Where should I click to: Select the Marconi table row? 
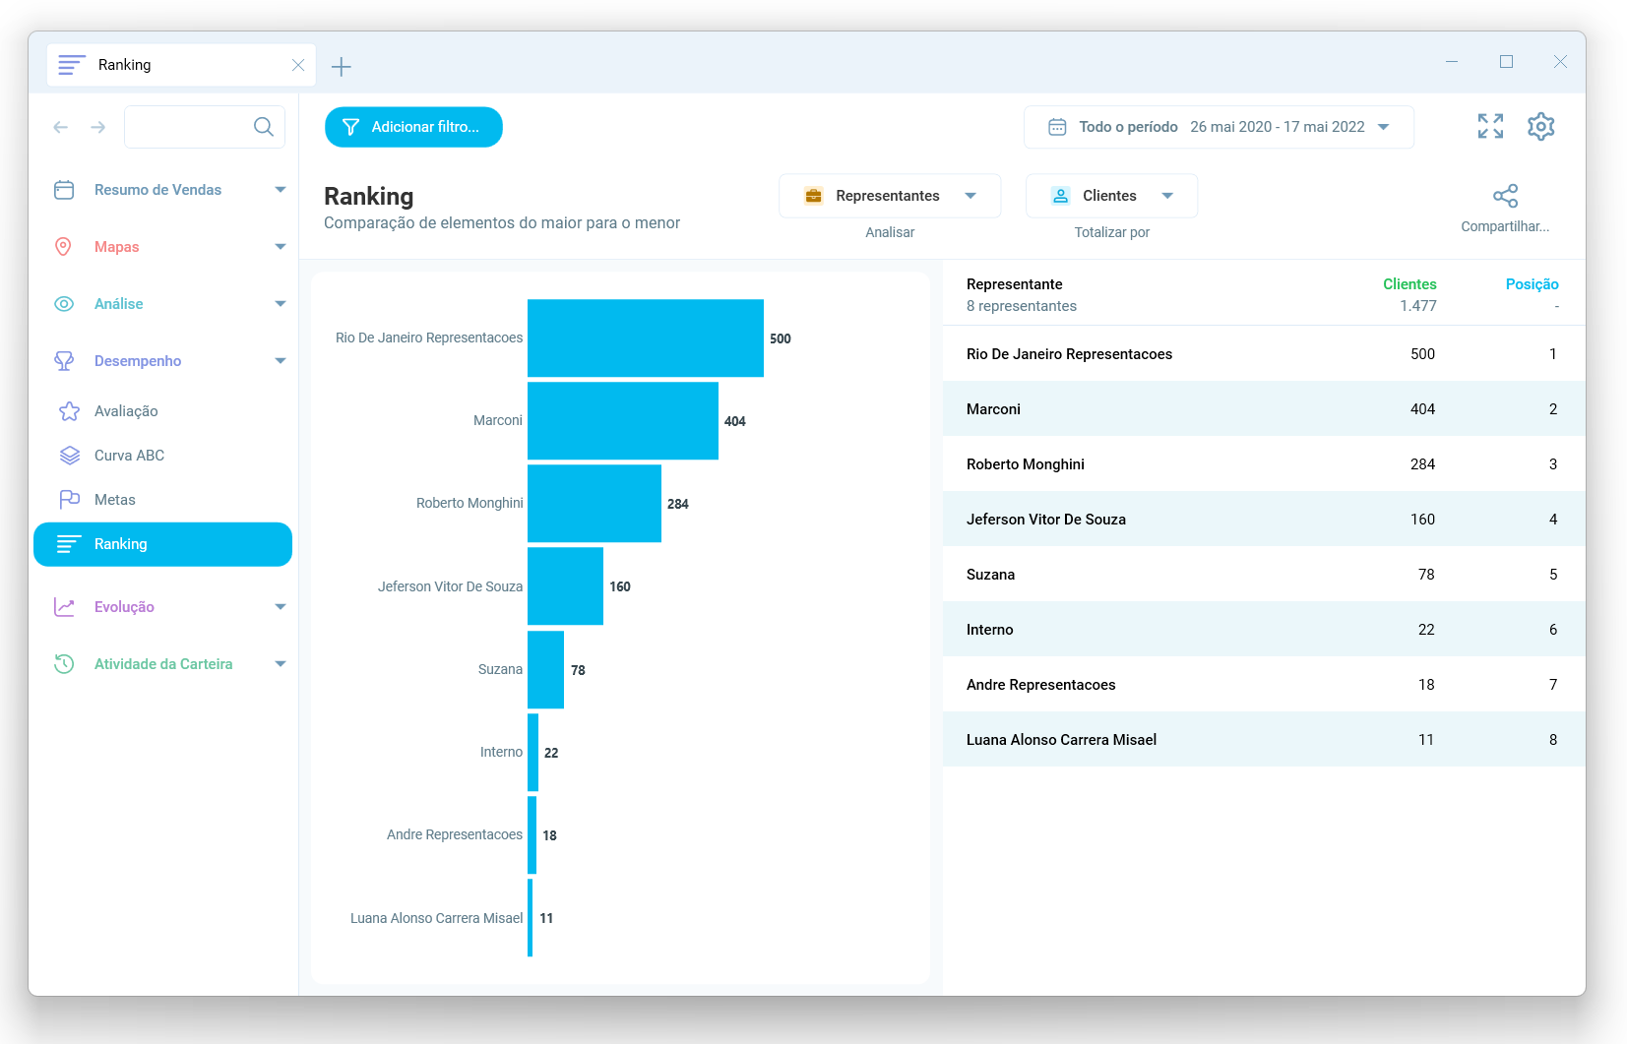click(x=1264, y=409)
